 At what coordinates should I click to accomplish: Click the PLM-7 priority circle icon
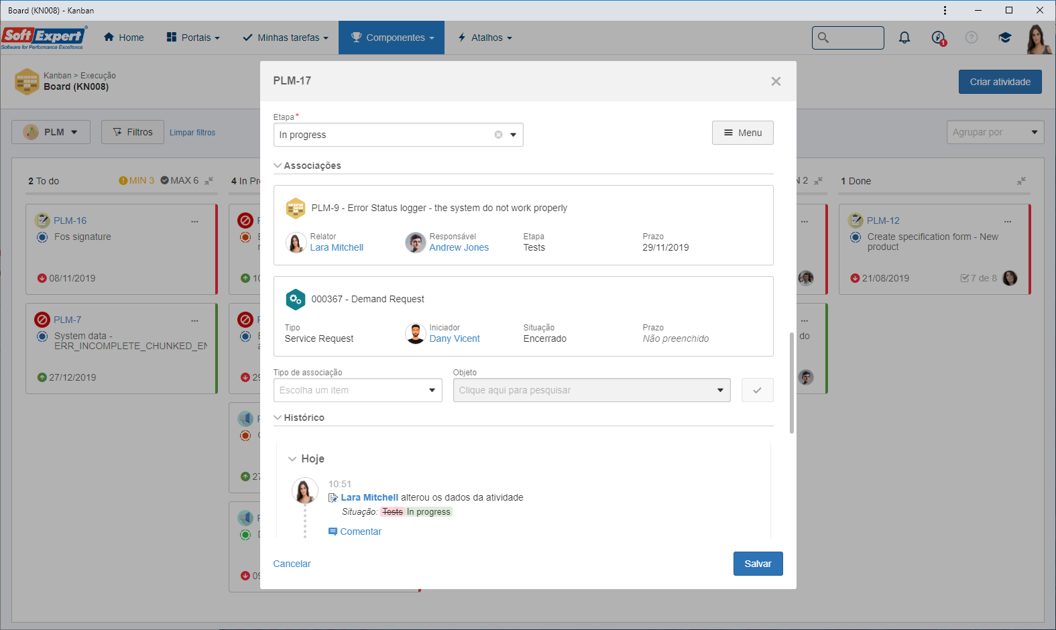point(42,336)
